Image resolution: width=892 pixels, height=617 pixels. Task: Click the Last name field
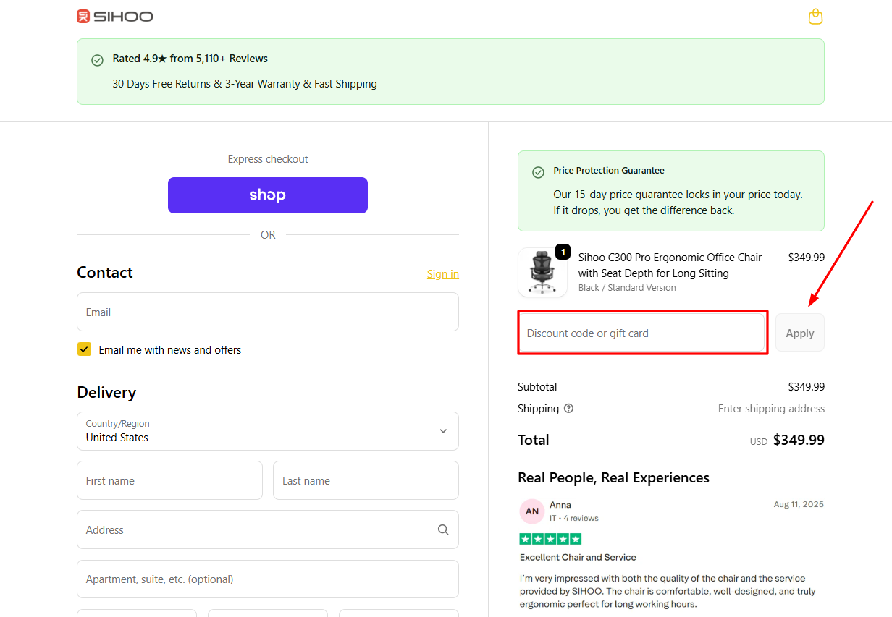tap(366, 480)
